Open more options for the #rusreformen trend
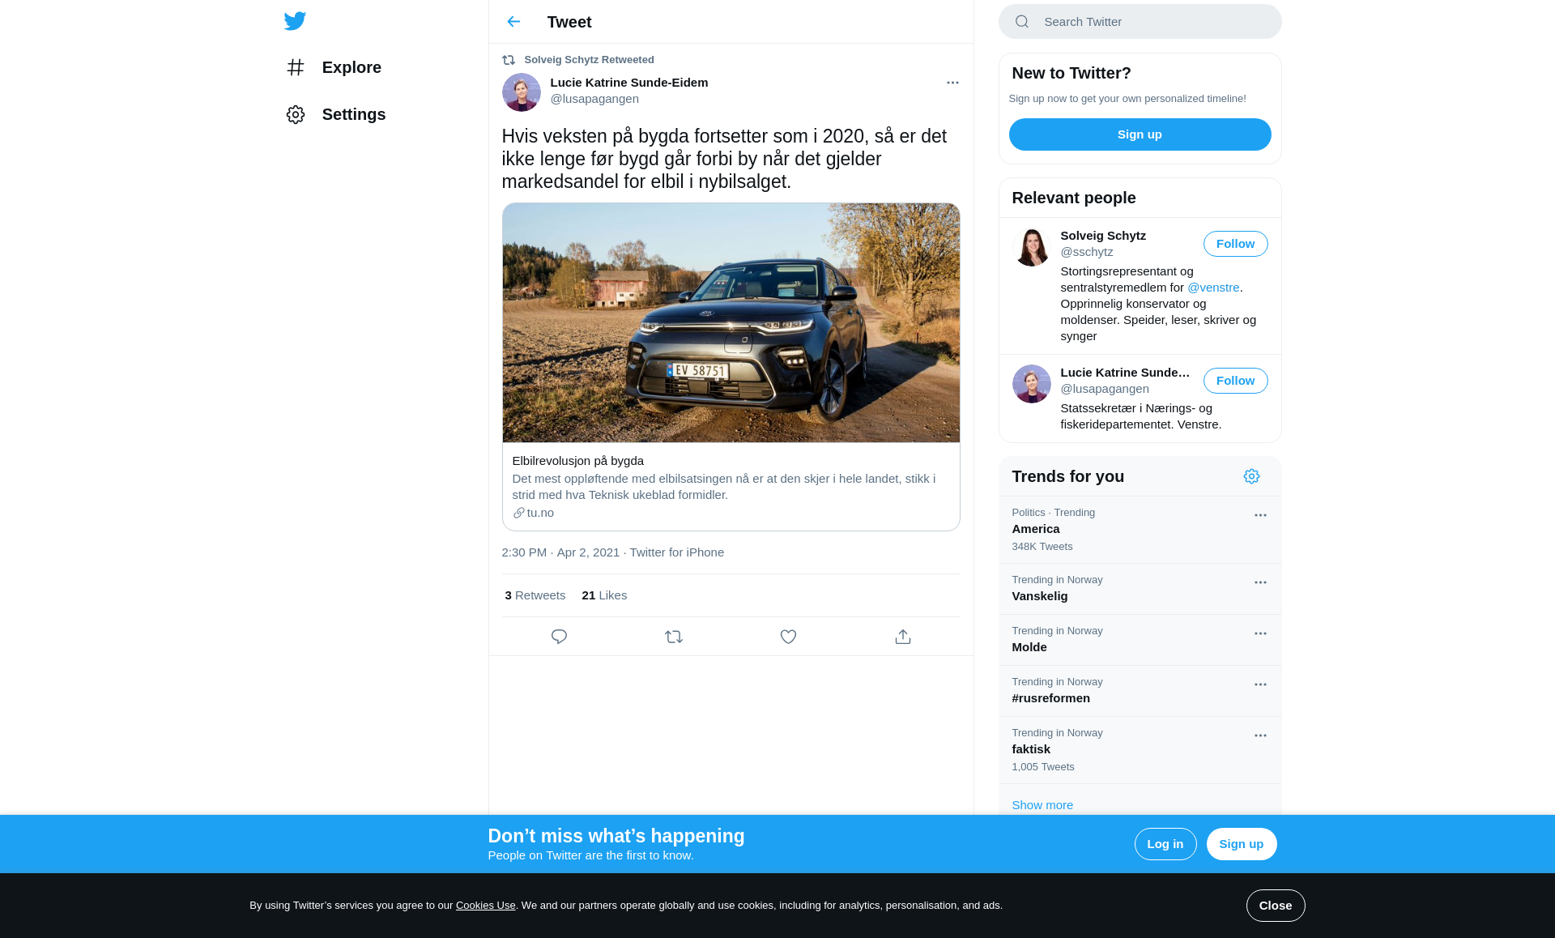The width and height of the screenshot is (1555, 938). click(x=1260, y=684)
